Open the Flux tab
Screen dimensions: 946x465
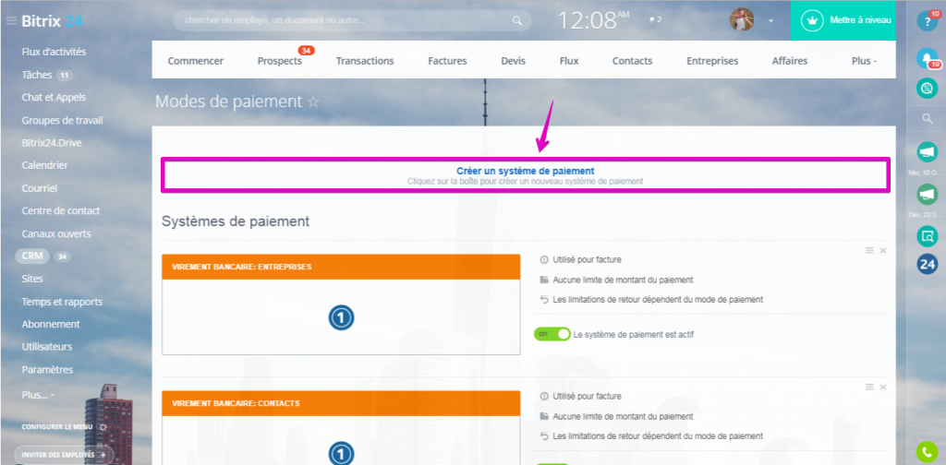(x=569, y=60)
